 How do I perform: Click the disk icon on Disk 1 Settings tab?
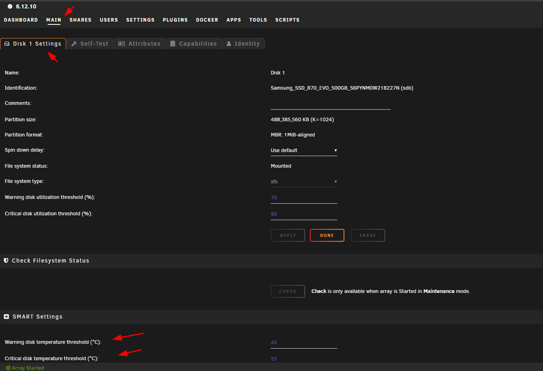[7, 43]
